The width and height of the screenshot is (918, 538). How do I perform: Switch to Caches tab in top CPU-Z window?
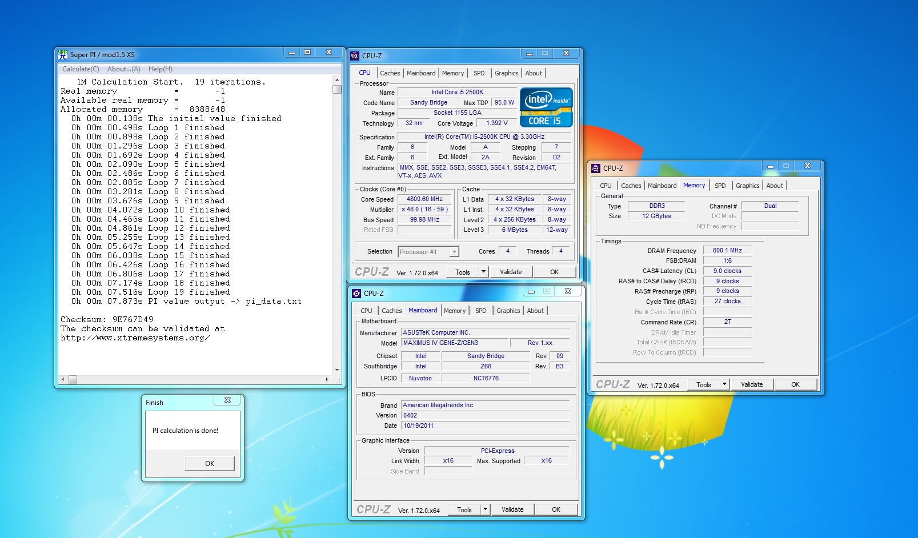(x=390, y=73)
